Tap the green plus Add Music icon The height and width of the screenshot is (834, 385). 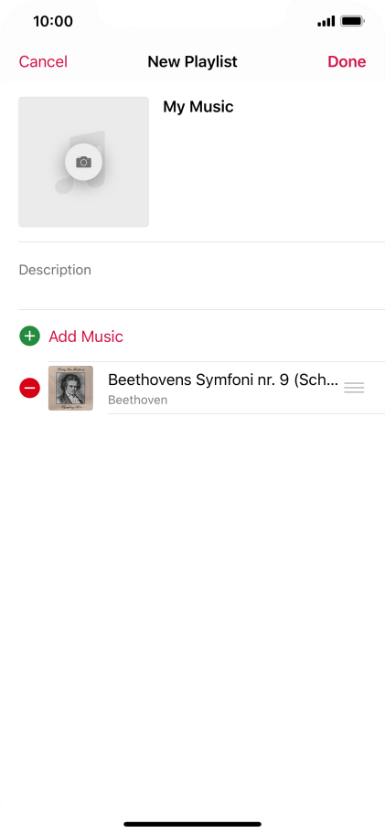30,337
